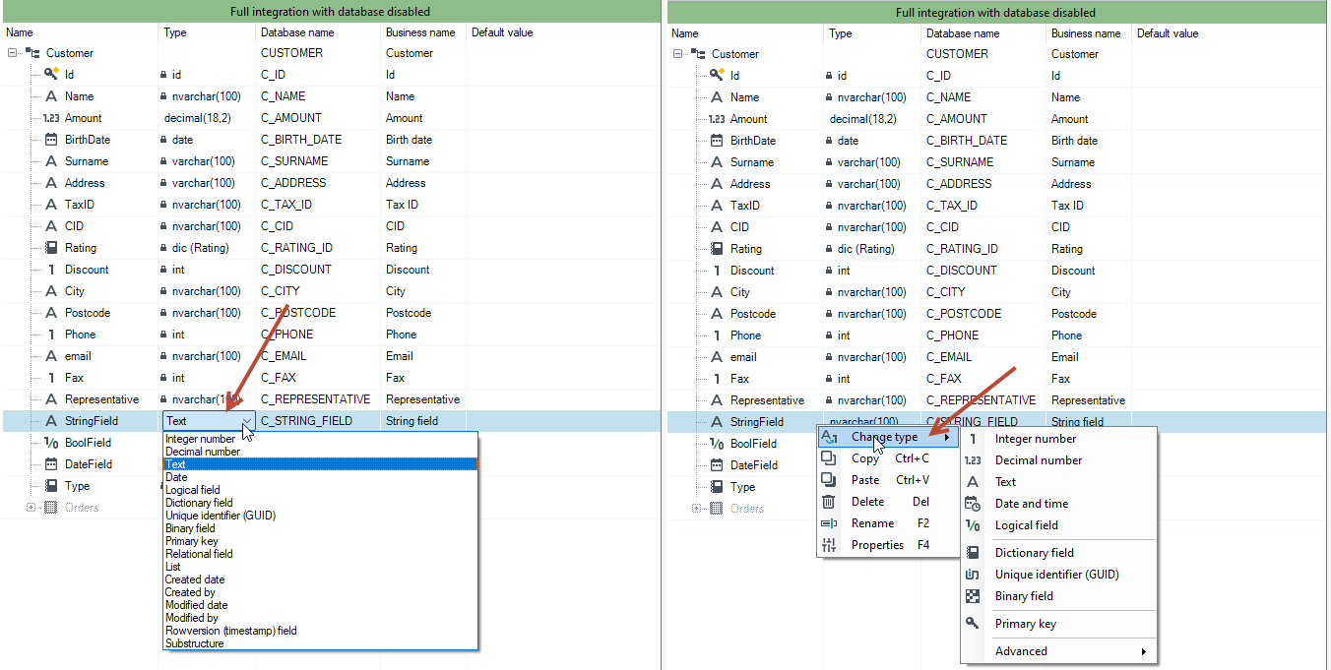Collapse the Customer node in the left panel
1331x670 pixels.
tap(13, 53)
